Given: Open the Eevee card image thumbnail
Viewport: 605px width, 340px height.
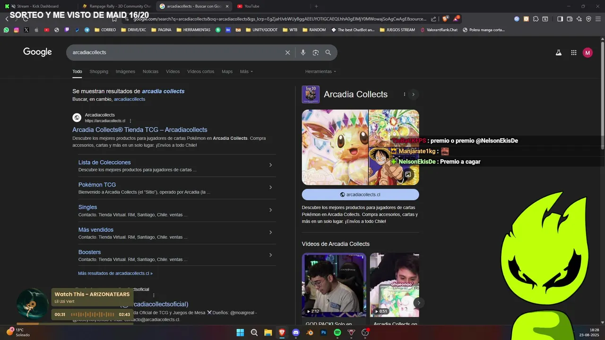Looking at the screenshot, I should click(335, 147).
